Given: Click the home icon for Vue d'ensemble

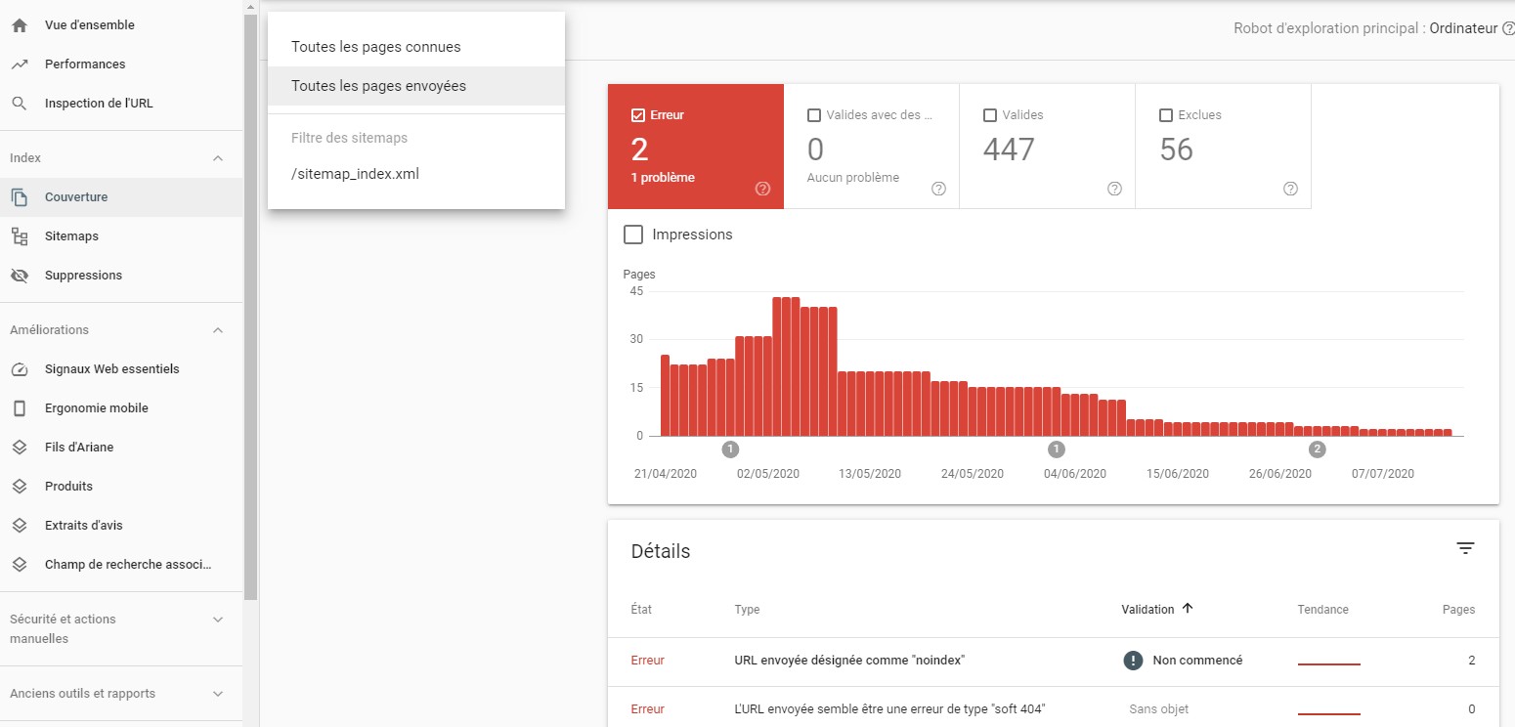Looking at the screenshot, I should [x=19, y=25].
